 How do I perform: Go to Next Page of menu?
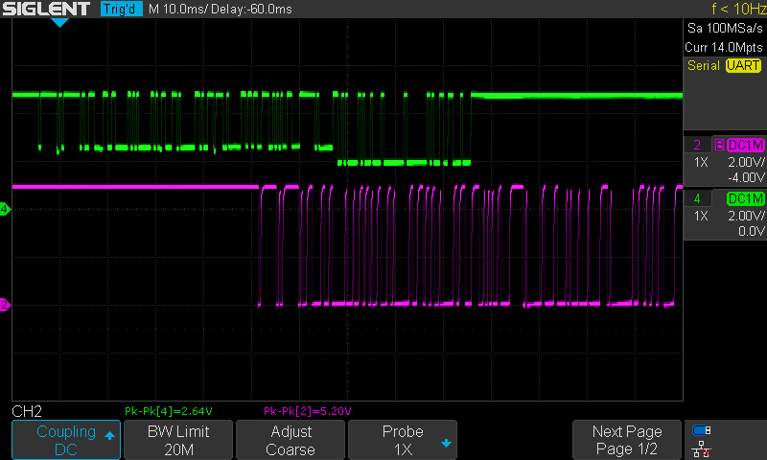pos(627,440)
